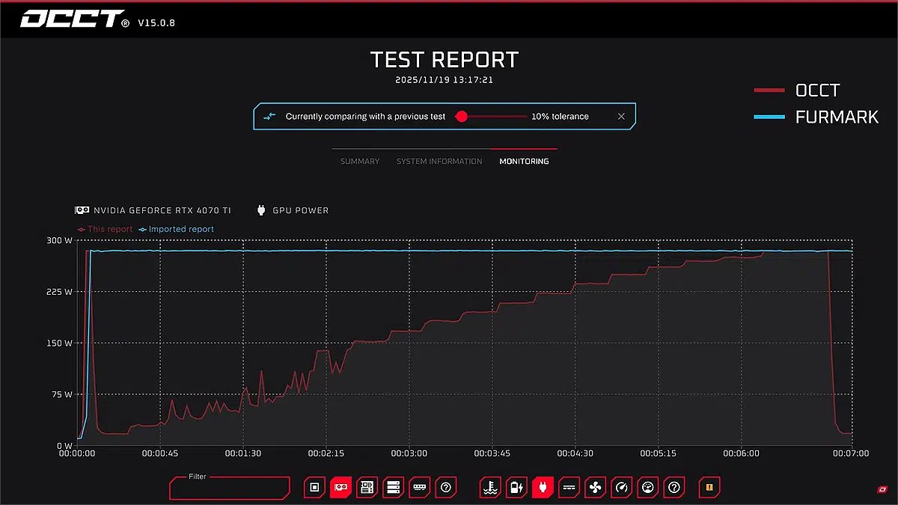Click the question mark unknown sensors icon
898x505 pixels.
tap(674, 487)
